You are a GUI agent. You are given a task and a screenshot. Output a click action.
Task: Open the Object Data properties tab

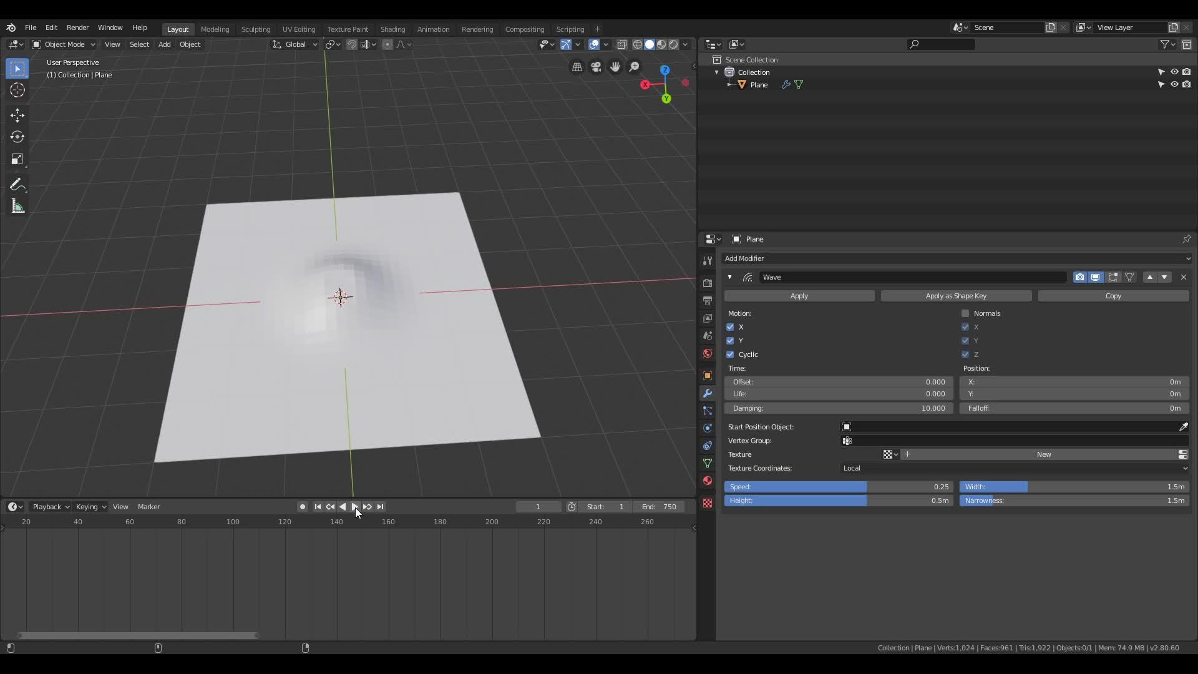click(x=707, y=463)
